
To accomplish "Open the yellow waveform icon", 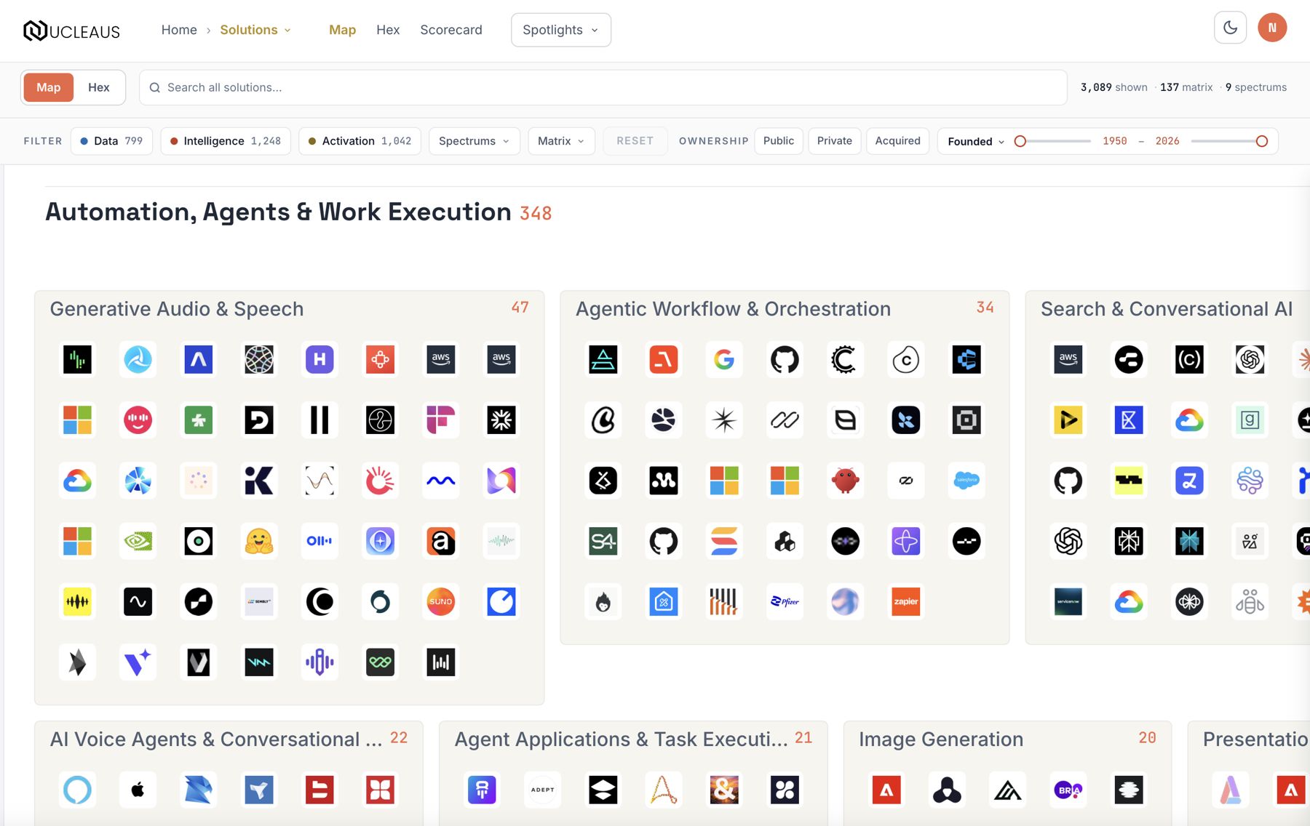I will click(77, 601).
